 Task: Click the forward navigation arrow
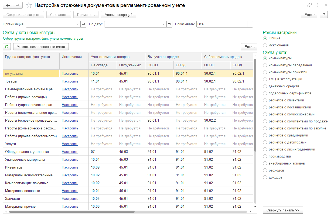(x=18, y=5)
